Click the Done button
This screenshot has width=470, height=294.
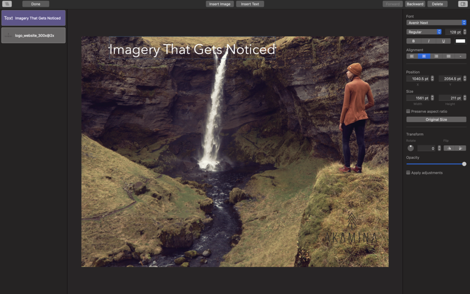click(x=35, y=4)
